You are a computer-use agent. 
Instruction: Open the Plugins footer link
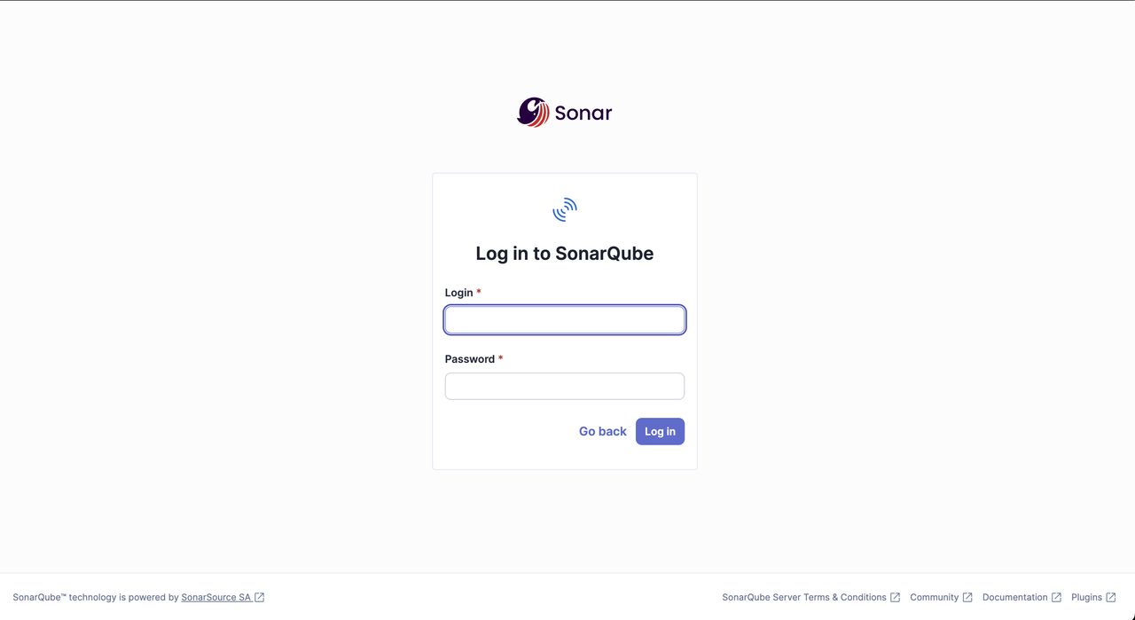tap(1086, 598)
